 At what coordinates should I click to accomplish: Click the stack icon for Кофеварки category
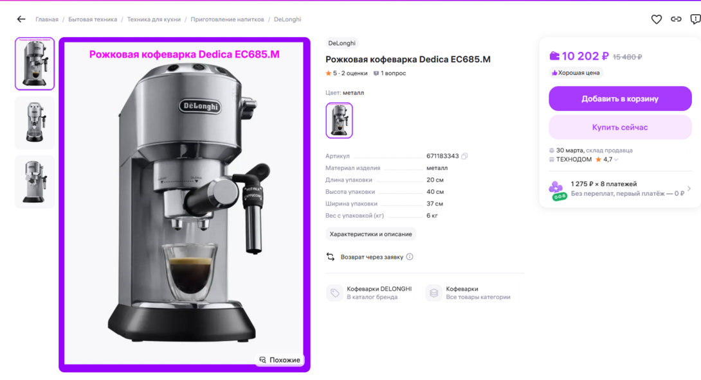click(x=433, y=293)
